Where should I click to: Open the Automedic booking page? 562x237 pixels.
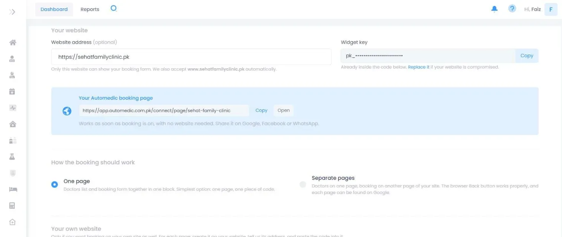pyautogui.click(x=284, y=111)
